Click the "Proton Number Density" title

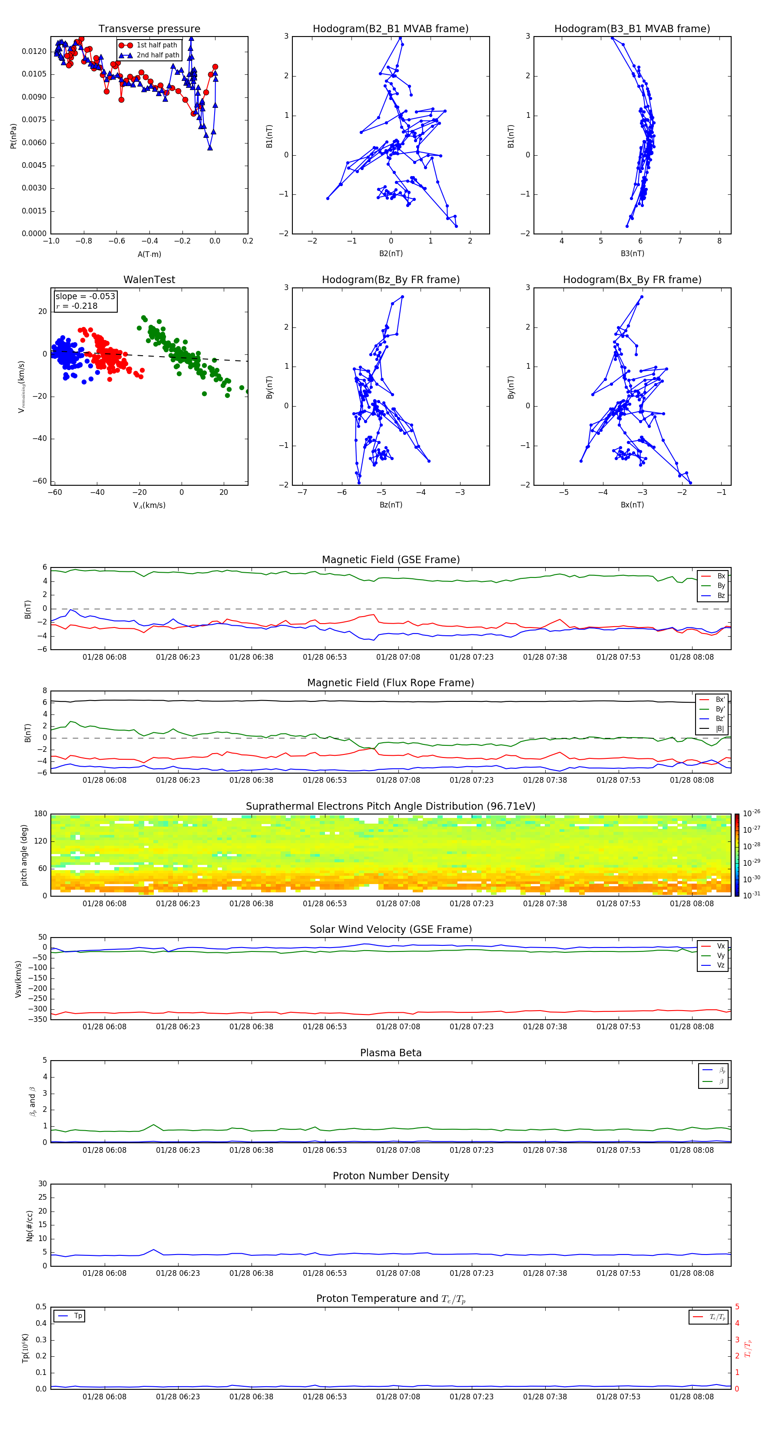[x=391, y=1176]
